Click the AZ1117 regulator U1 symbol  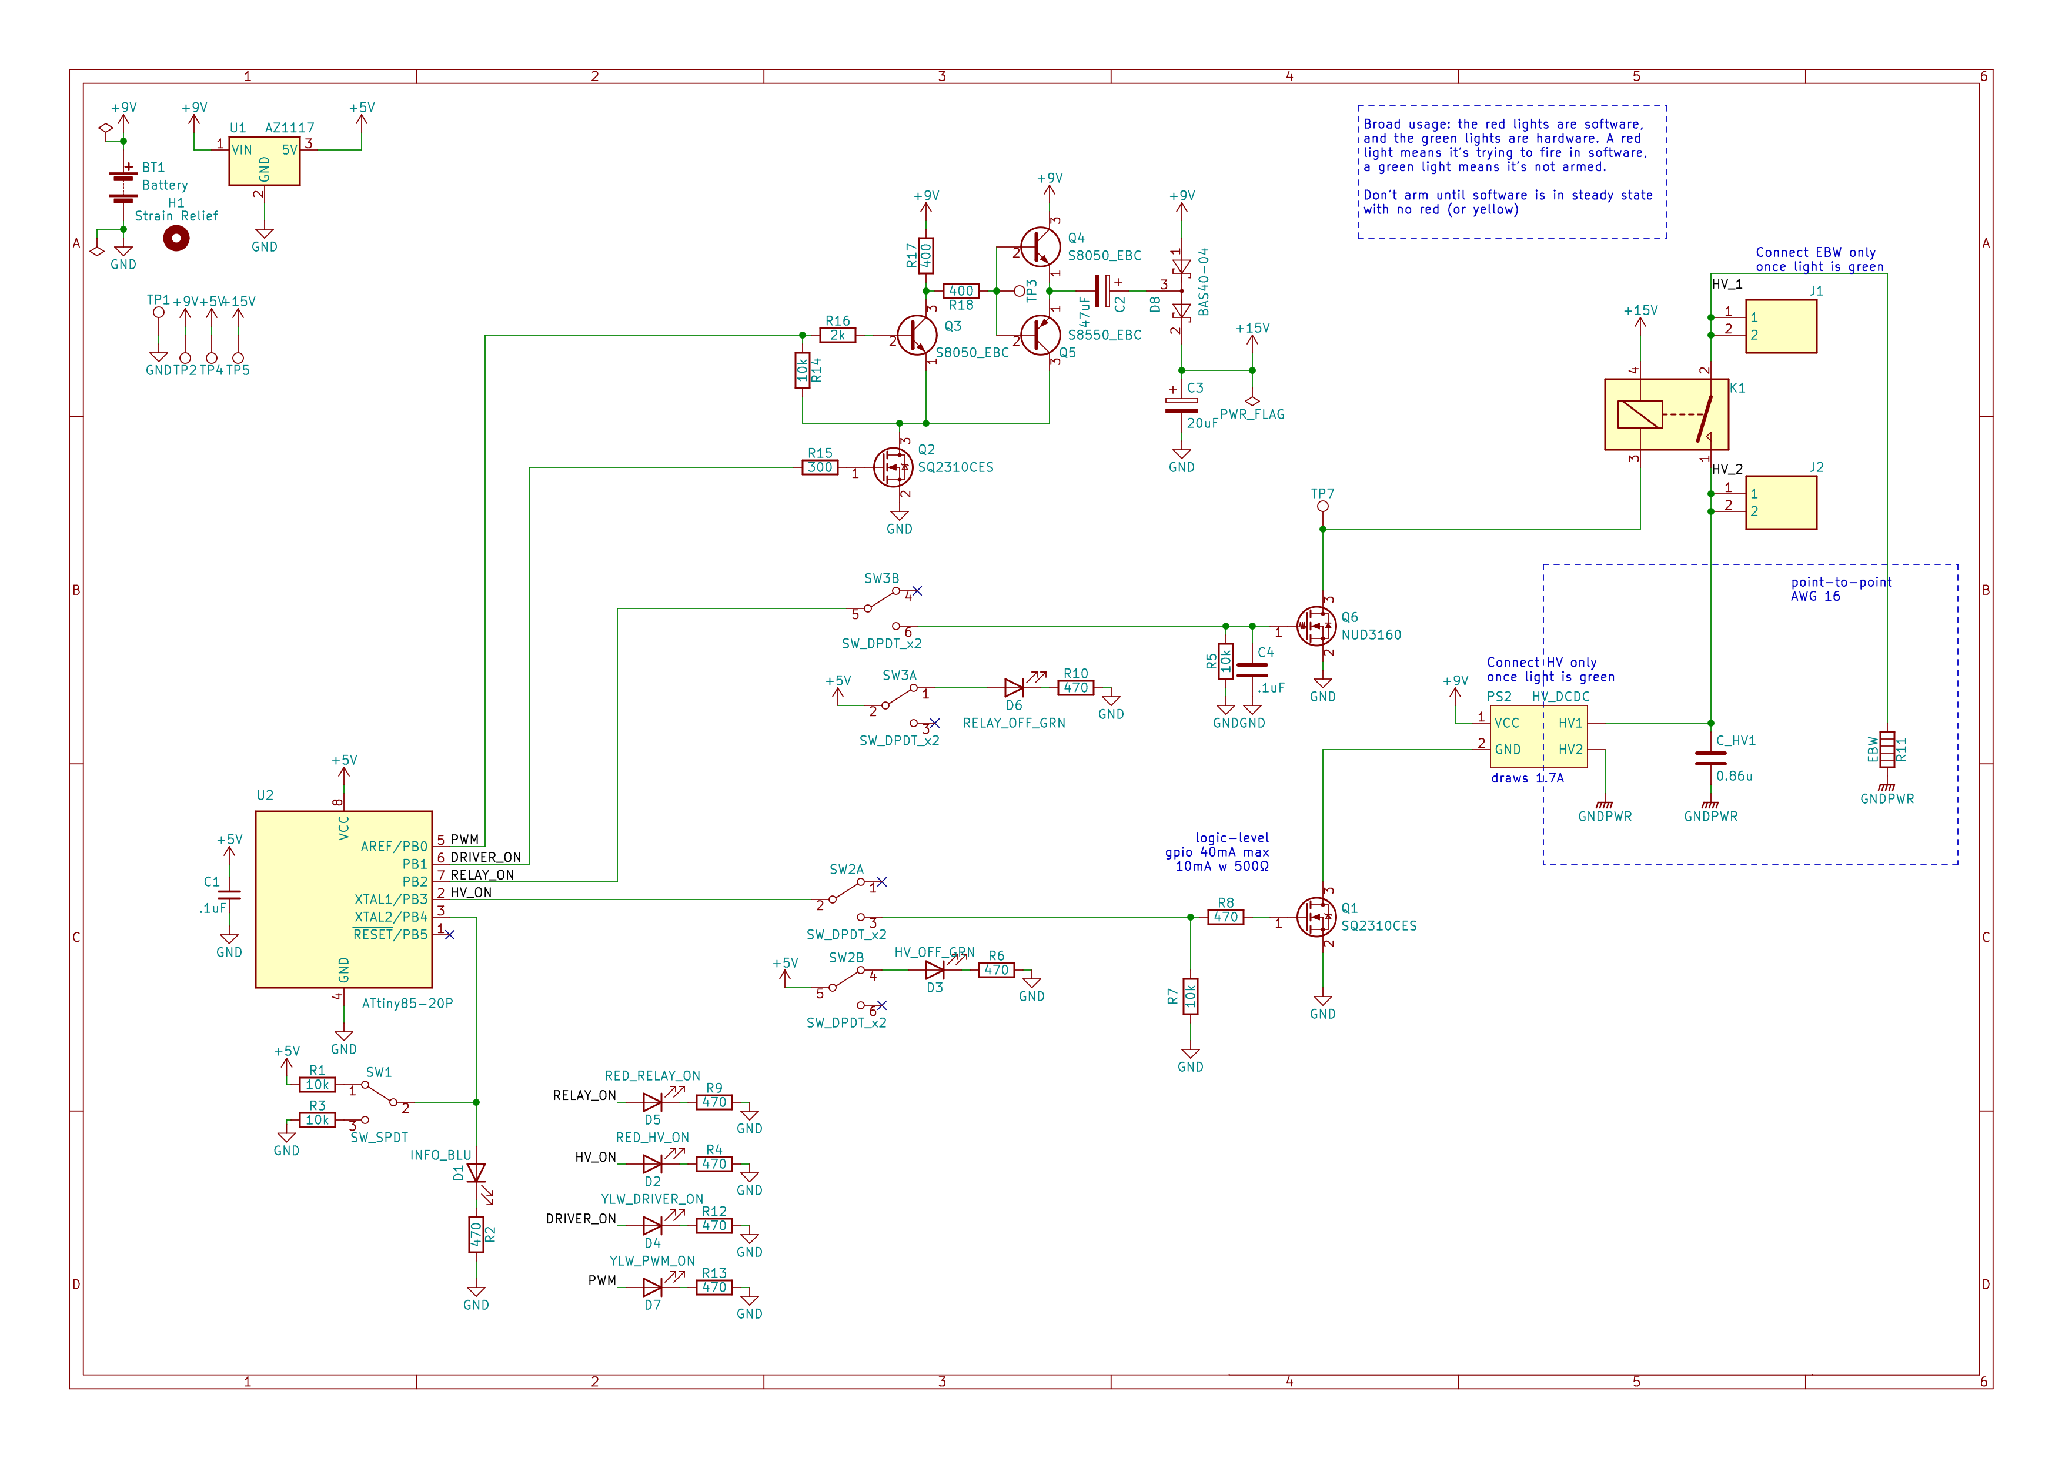point(264,162)
